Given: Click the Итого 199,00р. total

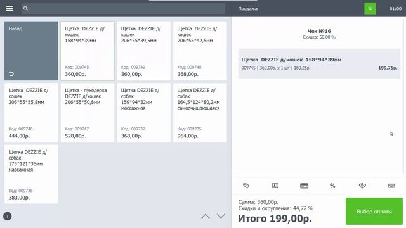Looking at the screenshot, I should [x=275, y=218].
